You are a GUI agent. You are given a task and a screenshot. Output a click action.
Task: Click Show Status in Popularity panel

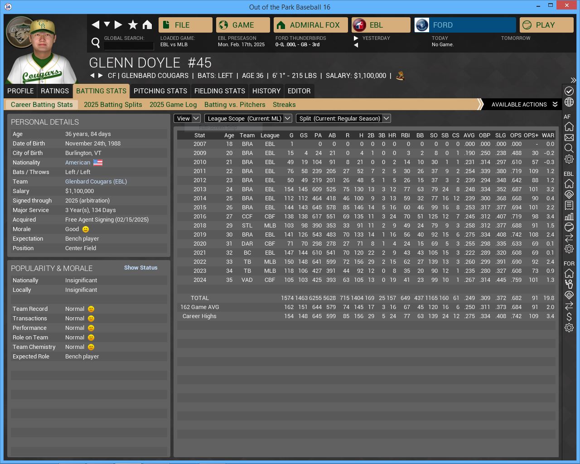tap(140, 268)
